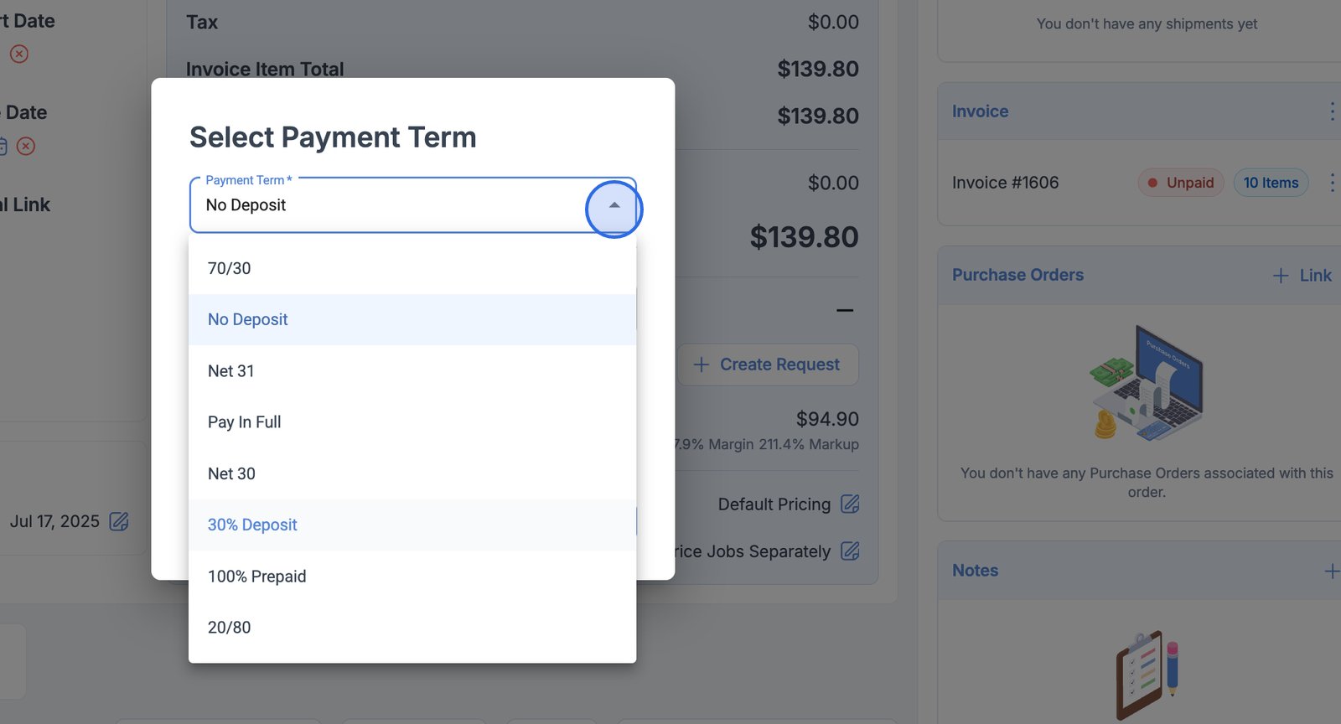Image resolution: width=1341 pixels, height=724 pixels.
Task: Click the Payment Term input field
Action: (x=386, y=205)
